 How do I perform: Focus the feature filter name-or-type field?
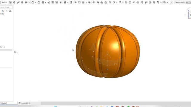coord(6,7)
